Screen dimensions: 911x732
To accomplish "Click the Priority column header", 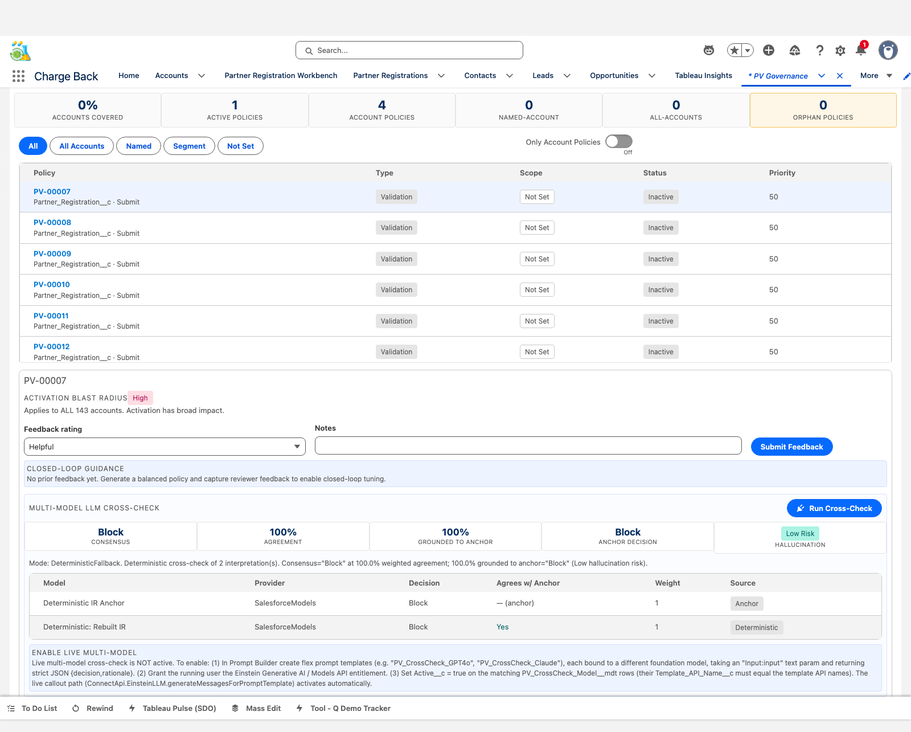I will point(782,173).
